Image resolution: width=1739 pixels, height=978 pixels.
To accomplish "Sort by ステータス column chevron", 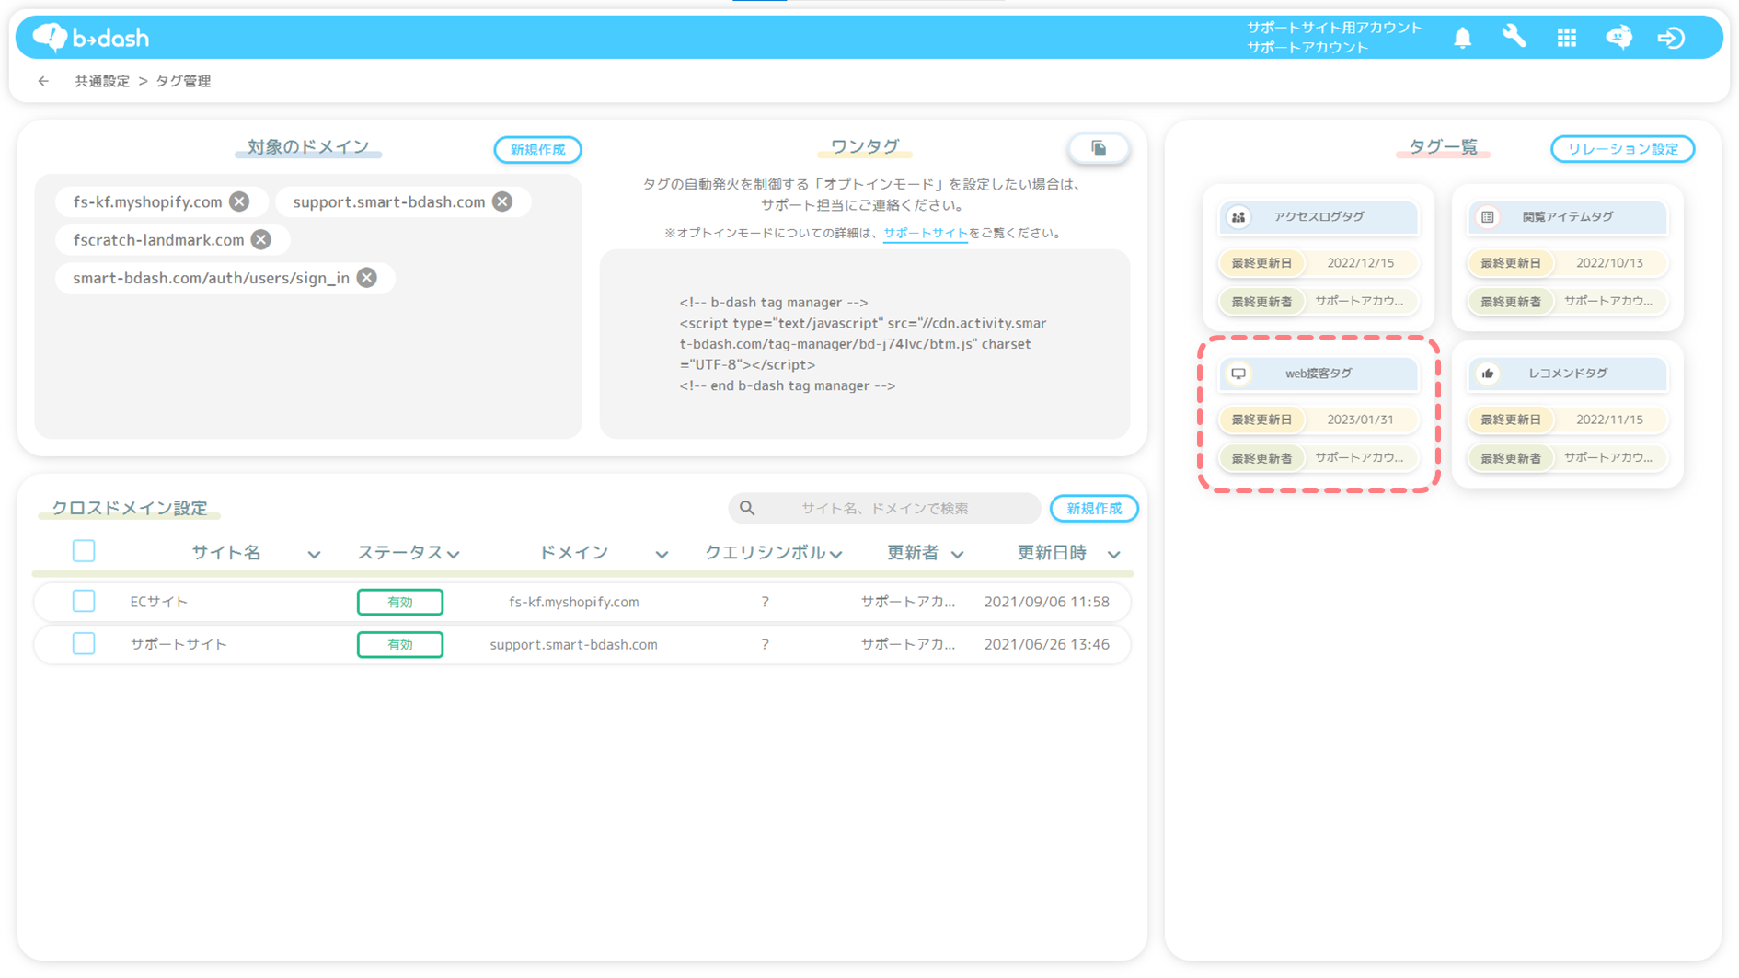I will (x=454, y=554).
